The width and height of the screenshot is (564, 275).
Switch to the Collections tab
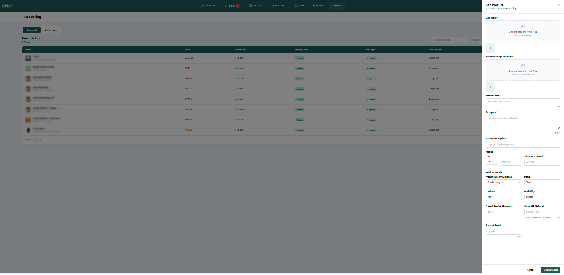pos(51,30)
